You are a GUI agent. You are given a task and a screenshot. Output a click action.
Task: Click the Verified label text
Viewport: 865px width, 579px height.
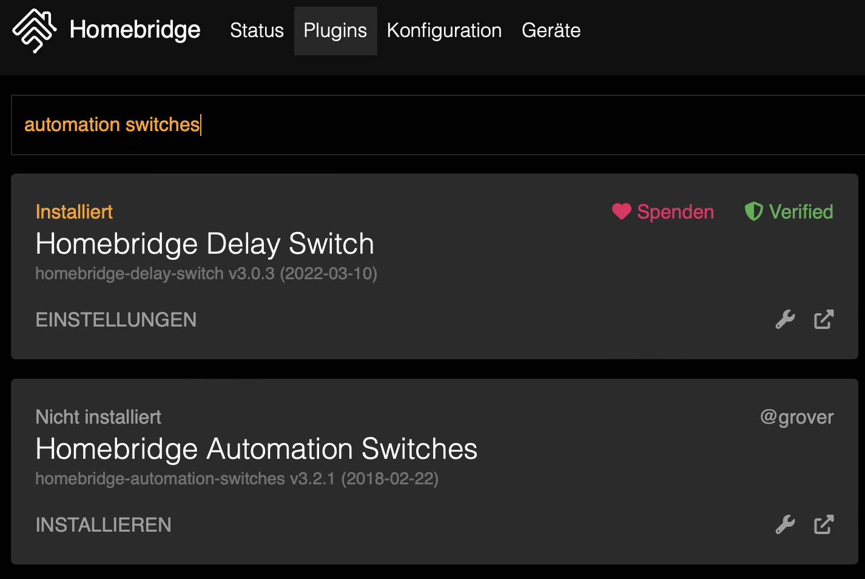point(801,212)
